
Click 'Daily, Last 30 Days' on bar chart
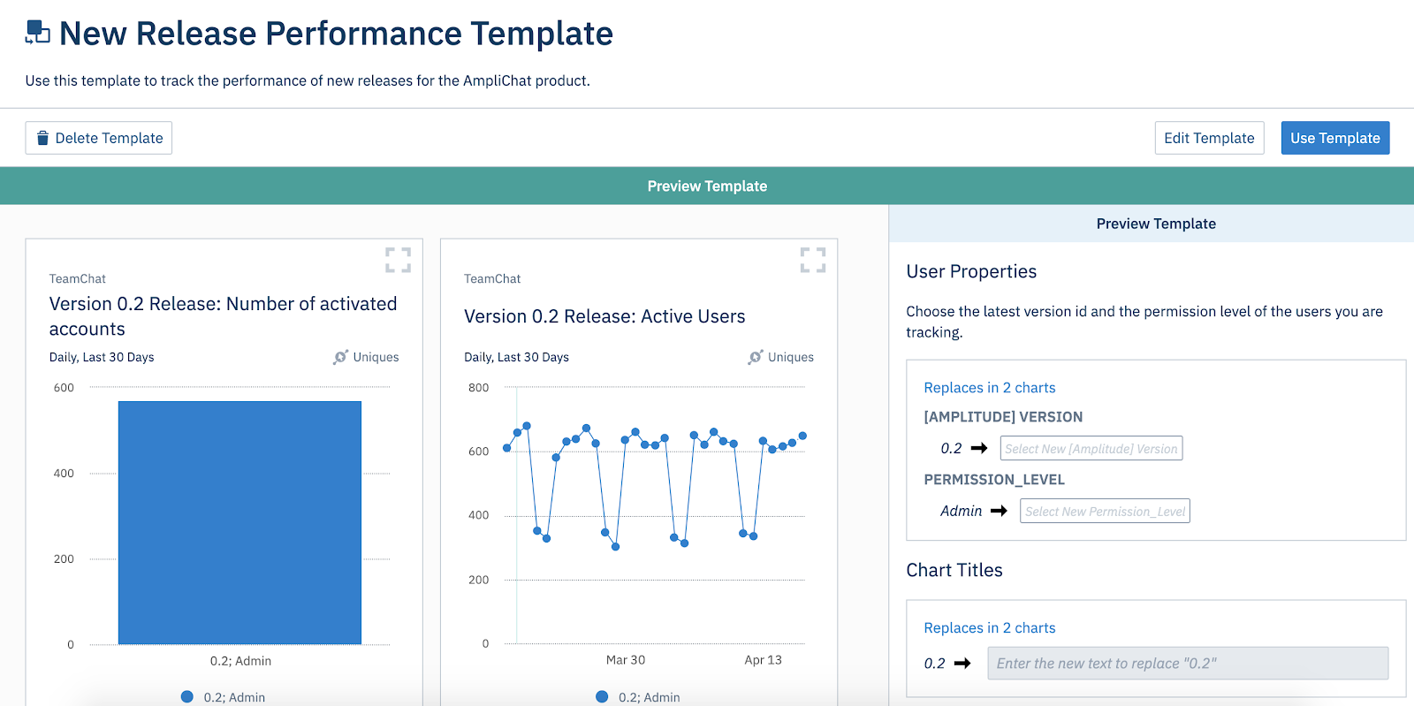(x=102, y=357)
